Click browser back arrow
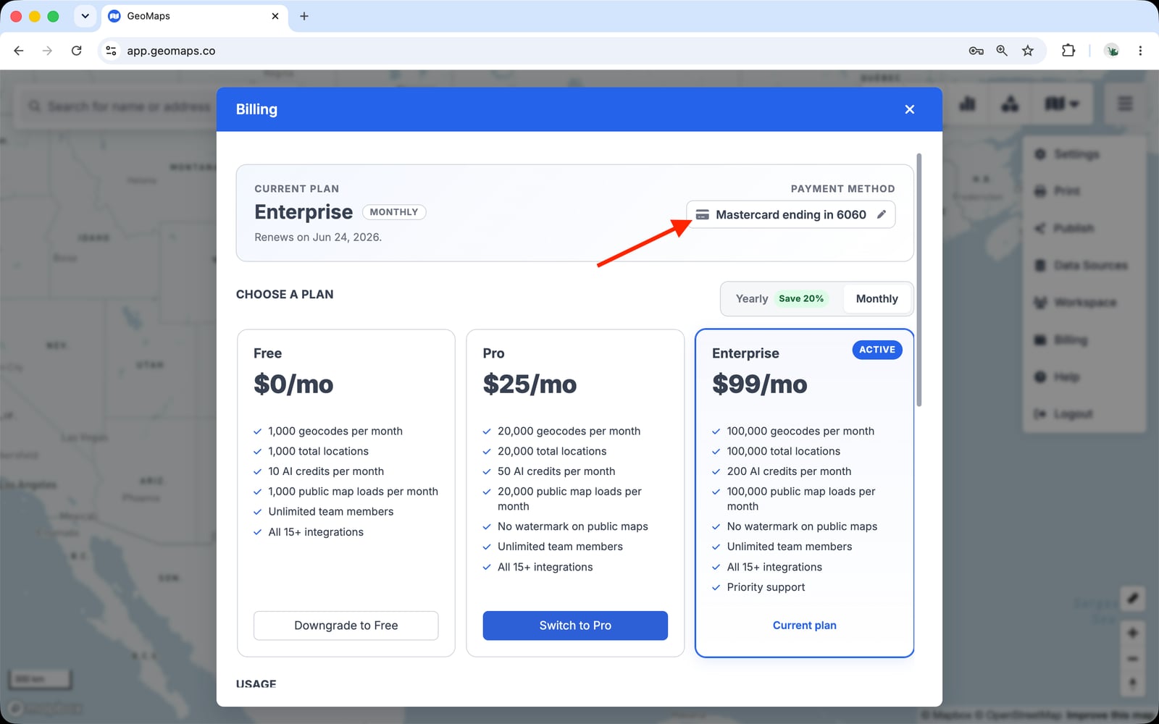This screenshot has width=1159, height=724. point(19,51)
